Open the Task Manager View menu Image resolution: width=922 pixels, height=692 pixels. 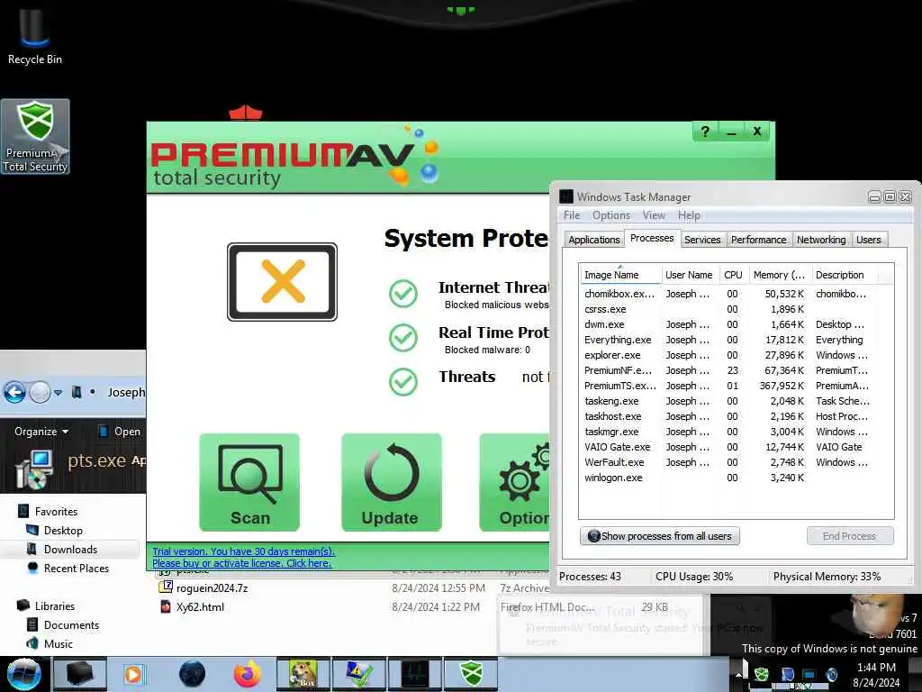(654, 215)
